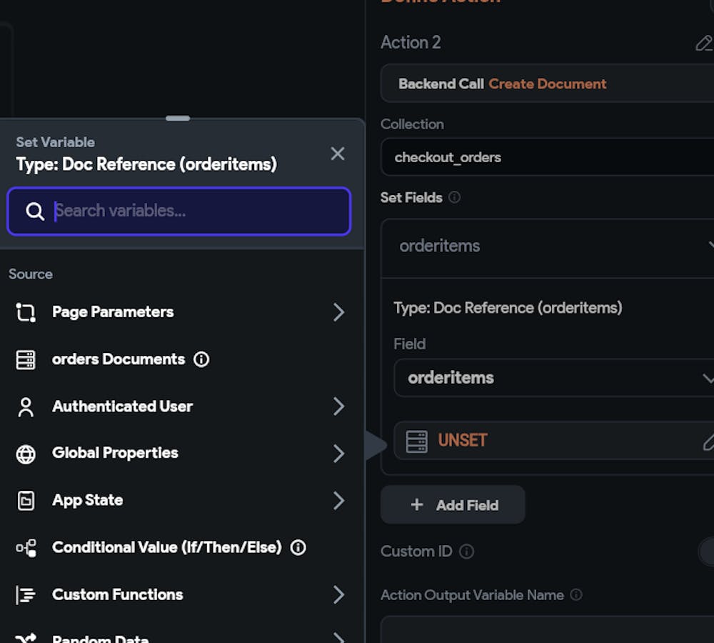Screen dimensions: 714x643
Task: Click the Add Field button
Action: click(453, 505)
